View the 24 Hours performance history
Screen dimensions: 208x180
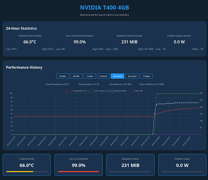click(132, 76)
